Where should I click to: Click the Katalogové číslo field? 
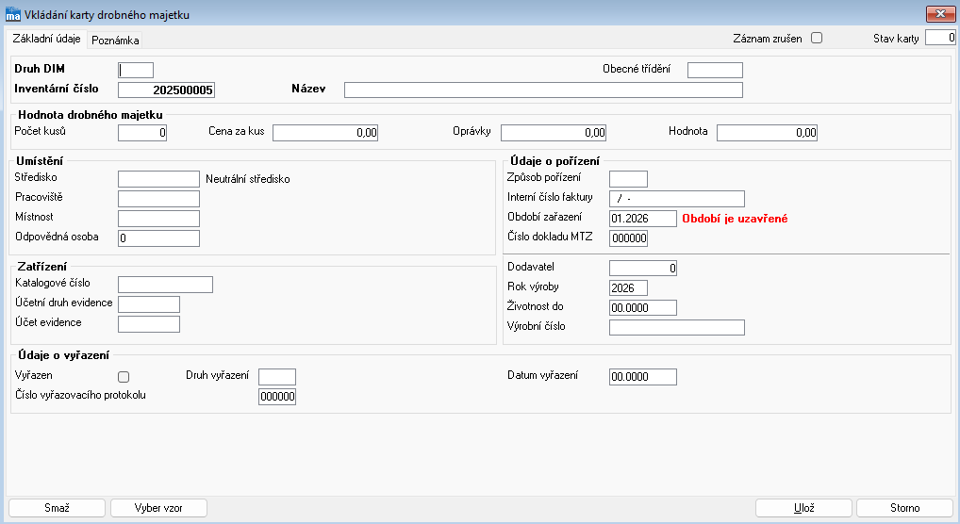(x=165, y=285)
